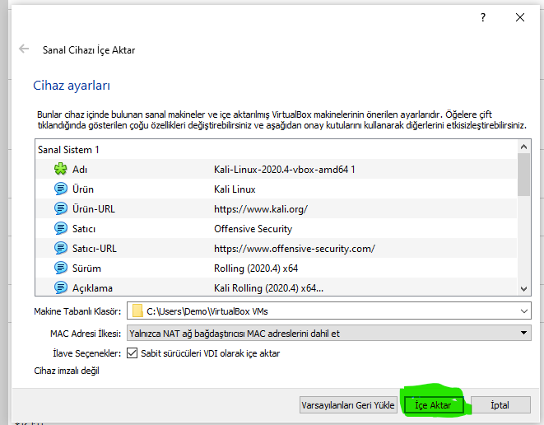Click the İçe Aktar button

pyautogui.click(x=434, y=405)
